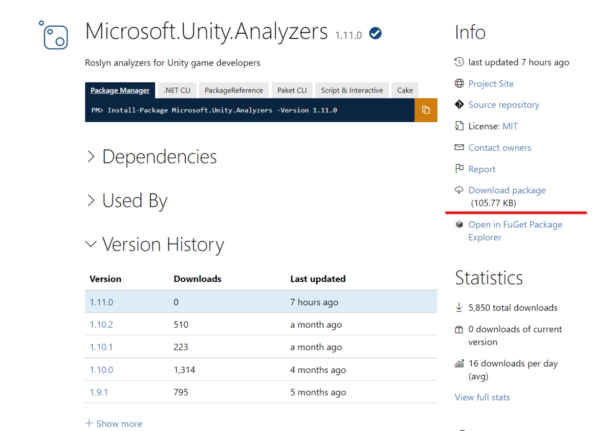Viewport: 614px width, 431px height.
Task: Click View full stats link
Action: pos(483,397)
